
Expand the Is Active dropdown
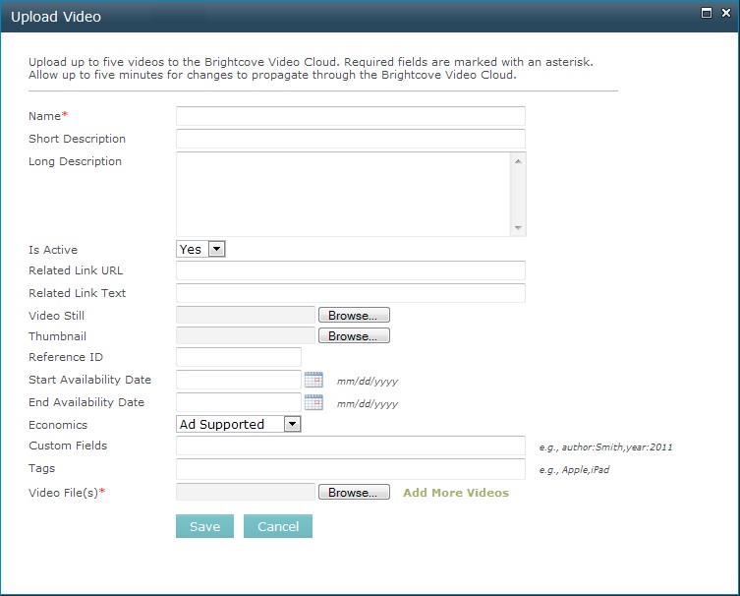click(216, 249)
